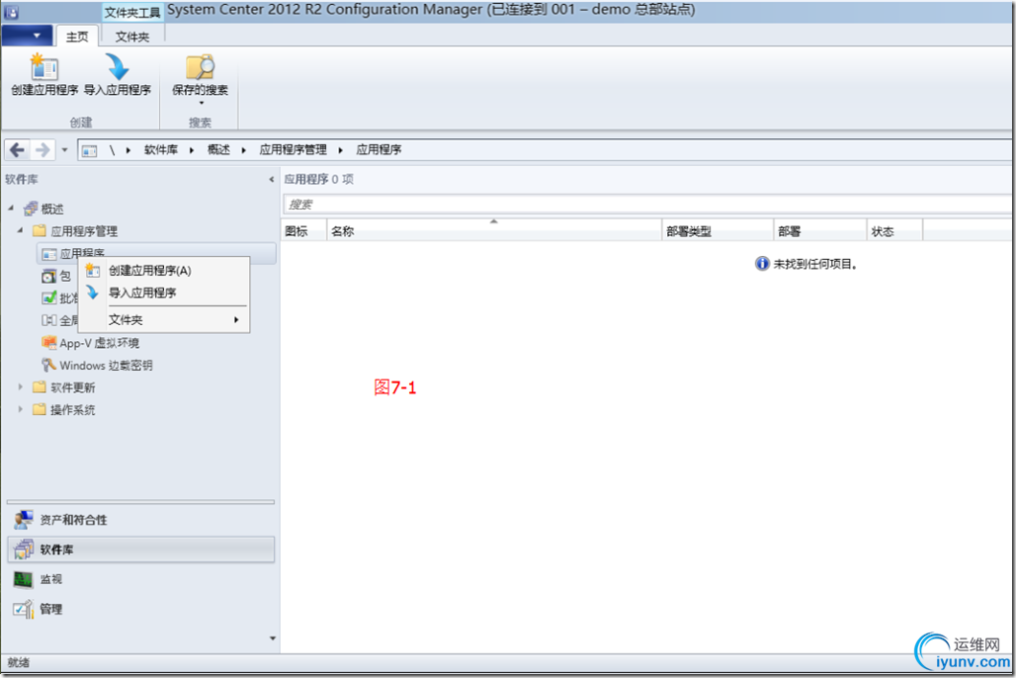Click 应用程序 in the breadcrumb path
The width and height of the screenshot is (1016, 678).
click(379, 149)
